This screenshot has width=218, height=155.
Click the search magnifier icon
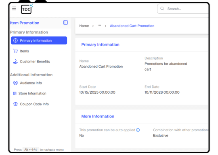pyautogui.click(x=162, y=8)
